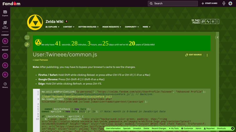Open the Explore sidebar icon

(x=5, y=13)
